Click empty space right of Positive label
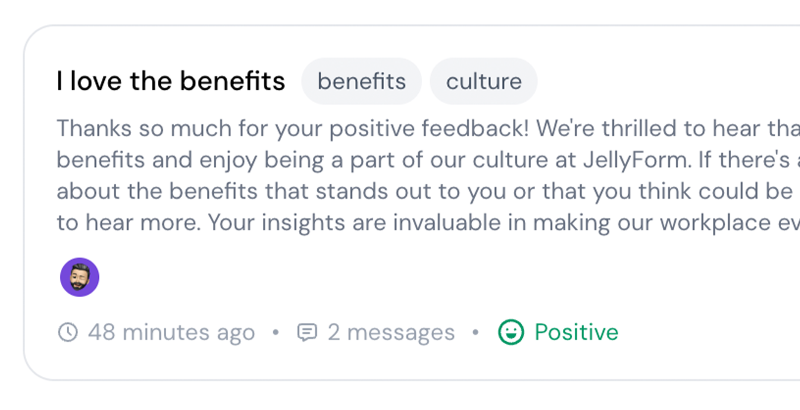This screenshot has width=800, height=410. click(x=705, y=332)
